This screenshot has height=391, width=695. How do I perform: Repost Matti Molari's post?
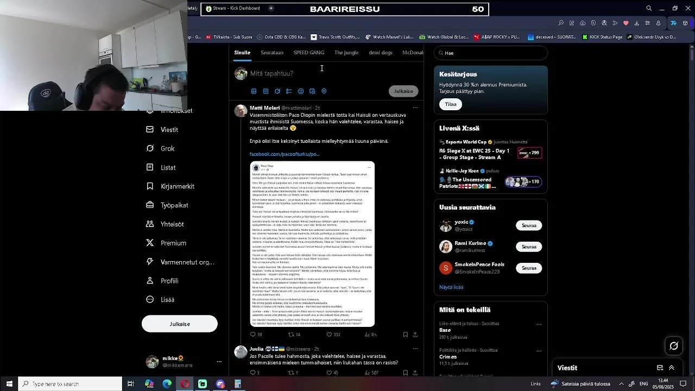pyautogui.click(x=294, y=335)
